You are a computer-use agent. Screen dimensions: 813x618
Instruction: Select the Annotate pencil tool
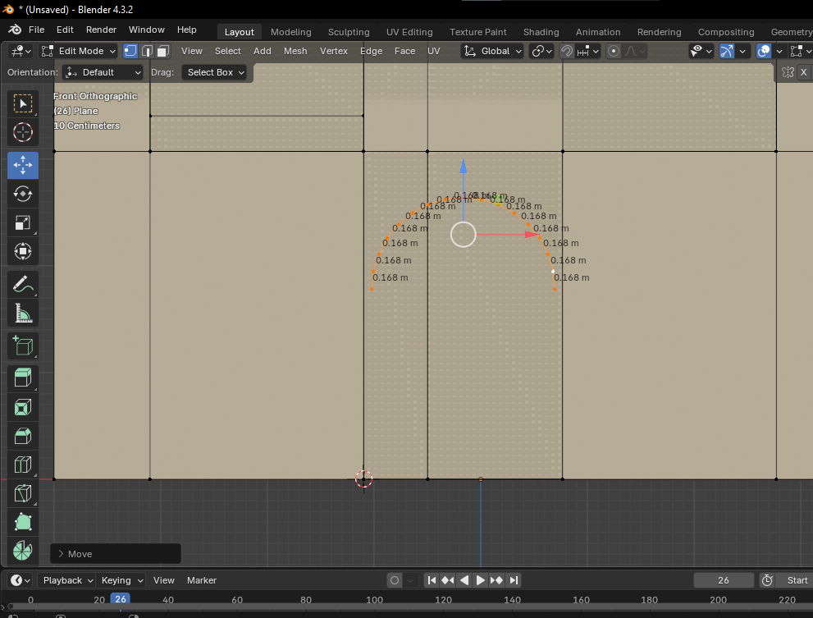coord(23,284)
